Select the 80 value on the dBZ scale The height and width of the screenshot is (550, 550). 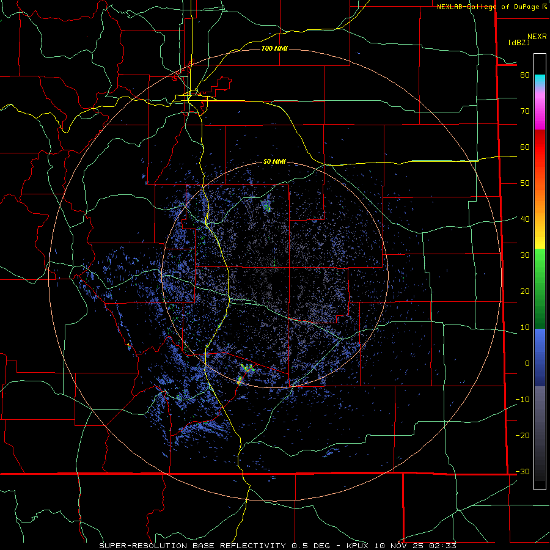click(x=525, y=75)
